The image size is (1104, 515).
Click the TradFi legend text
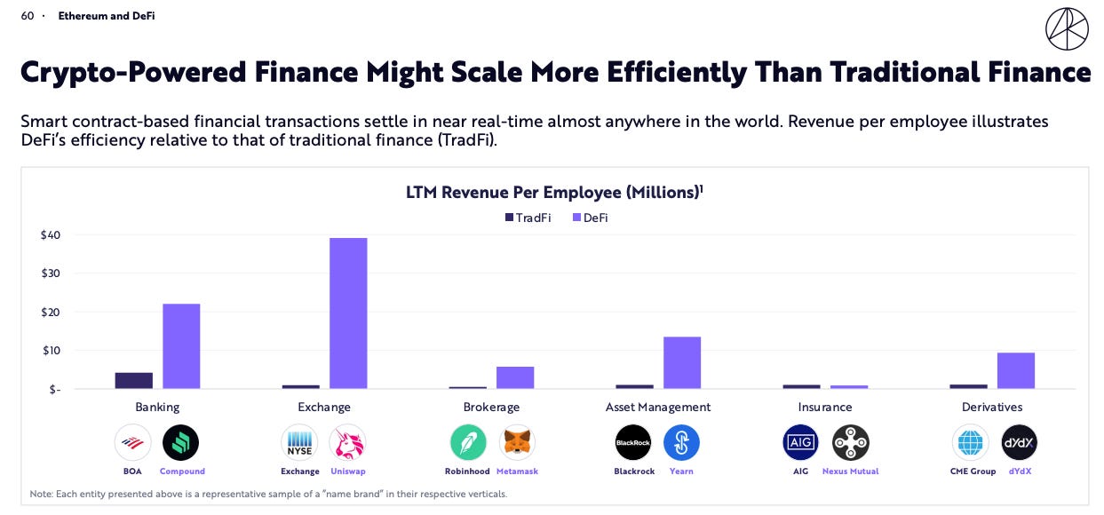[x=534, y=218]
